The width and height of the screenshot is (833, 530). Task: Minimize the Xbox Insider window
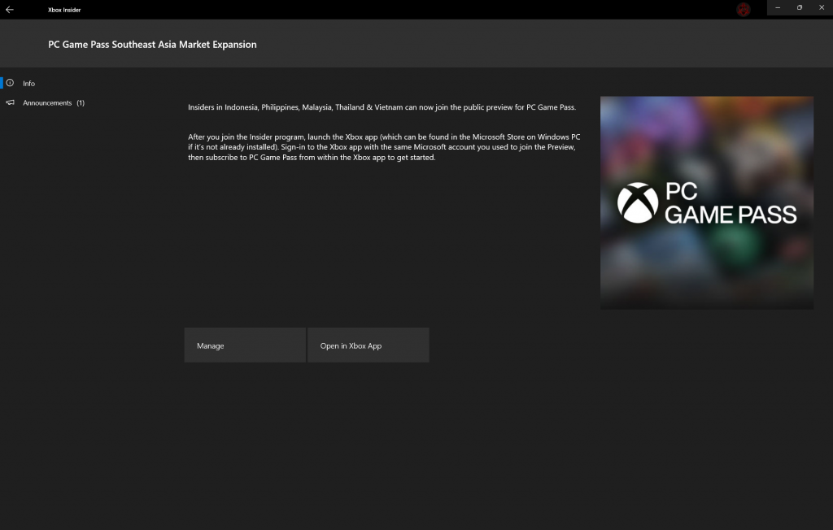778,8
